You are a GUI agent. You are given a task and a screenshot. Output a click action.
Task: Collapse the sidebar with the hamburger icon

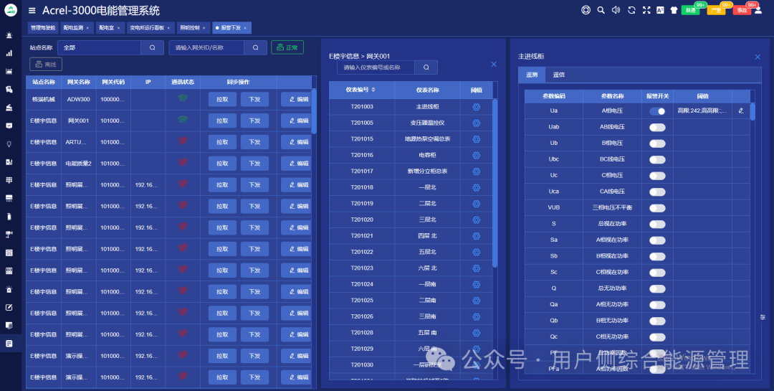(32, 10)
